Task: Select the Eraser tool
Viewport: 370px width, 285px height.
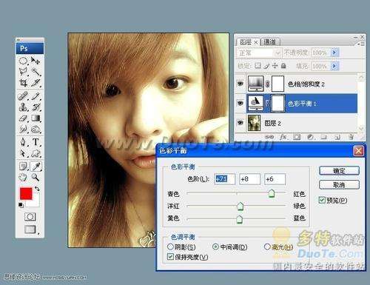Action: pos(23,118)
